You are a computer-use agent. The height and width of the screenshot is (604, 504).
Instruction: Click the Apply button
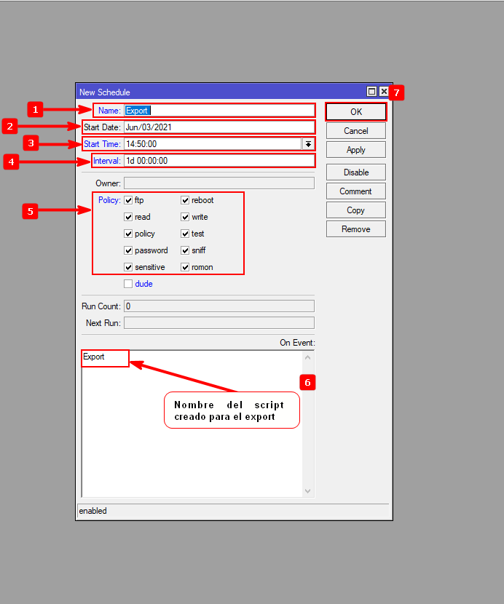point(355,150)
